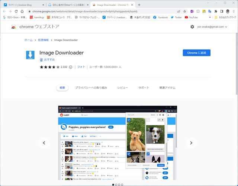
Task: Select the third carousel dot
Action: (119, 185)
